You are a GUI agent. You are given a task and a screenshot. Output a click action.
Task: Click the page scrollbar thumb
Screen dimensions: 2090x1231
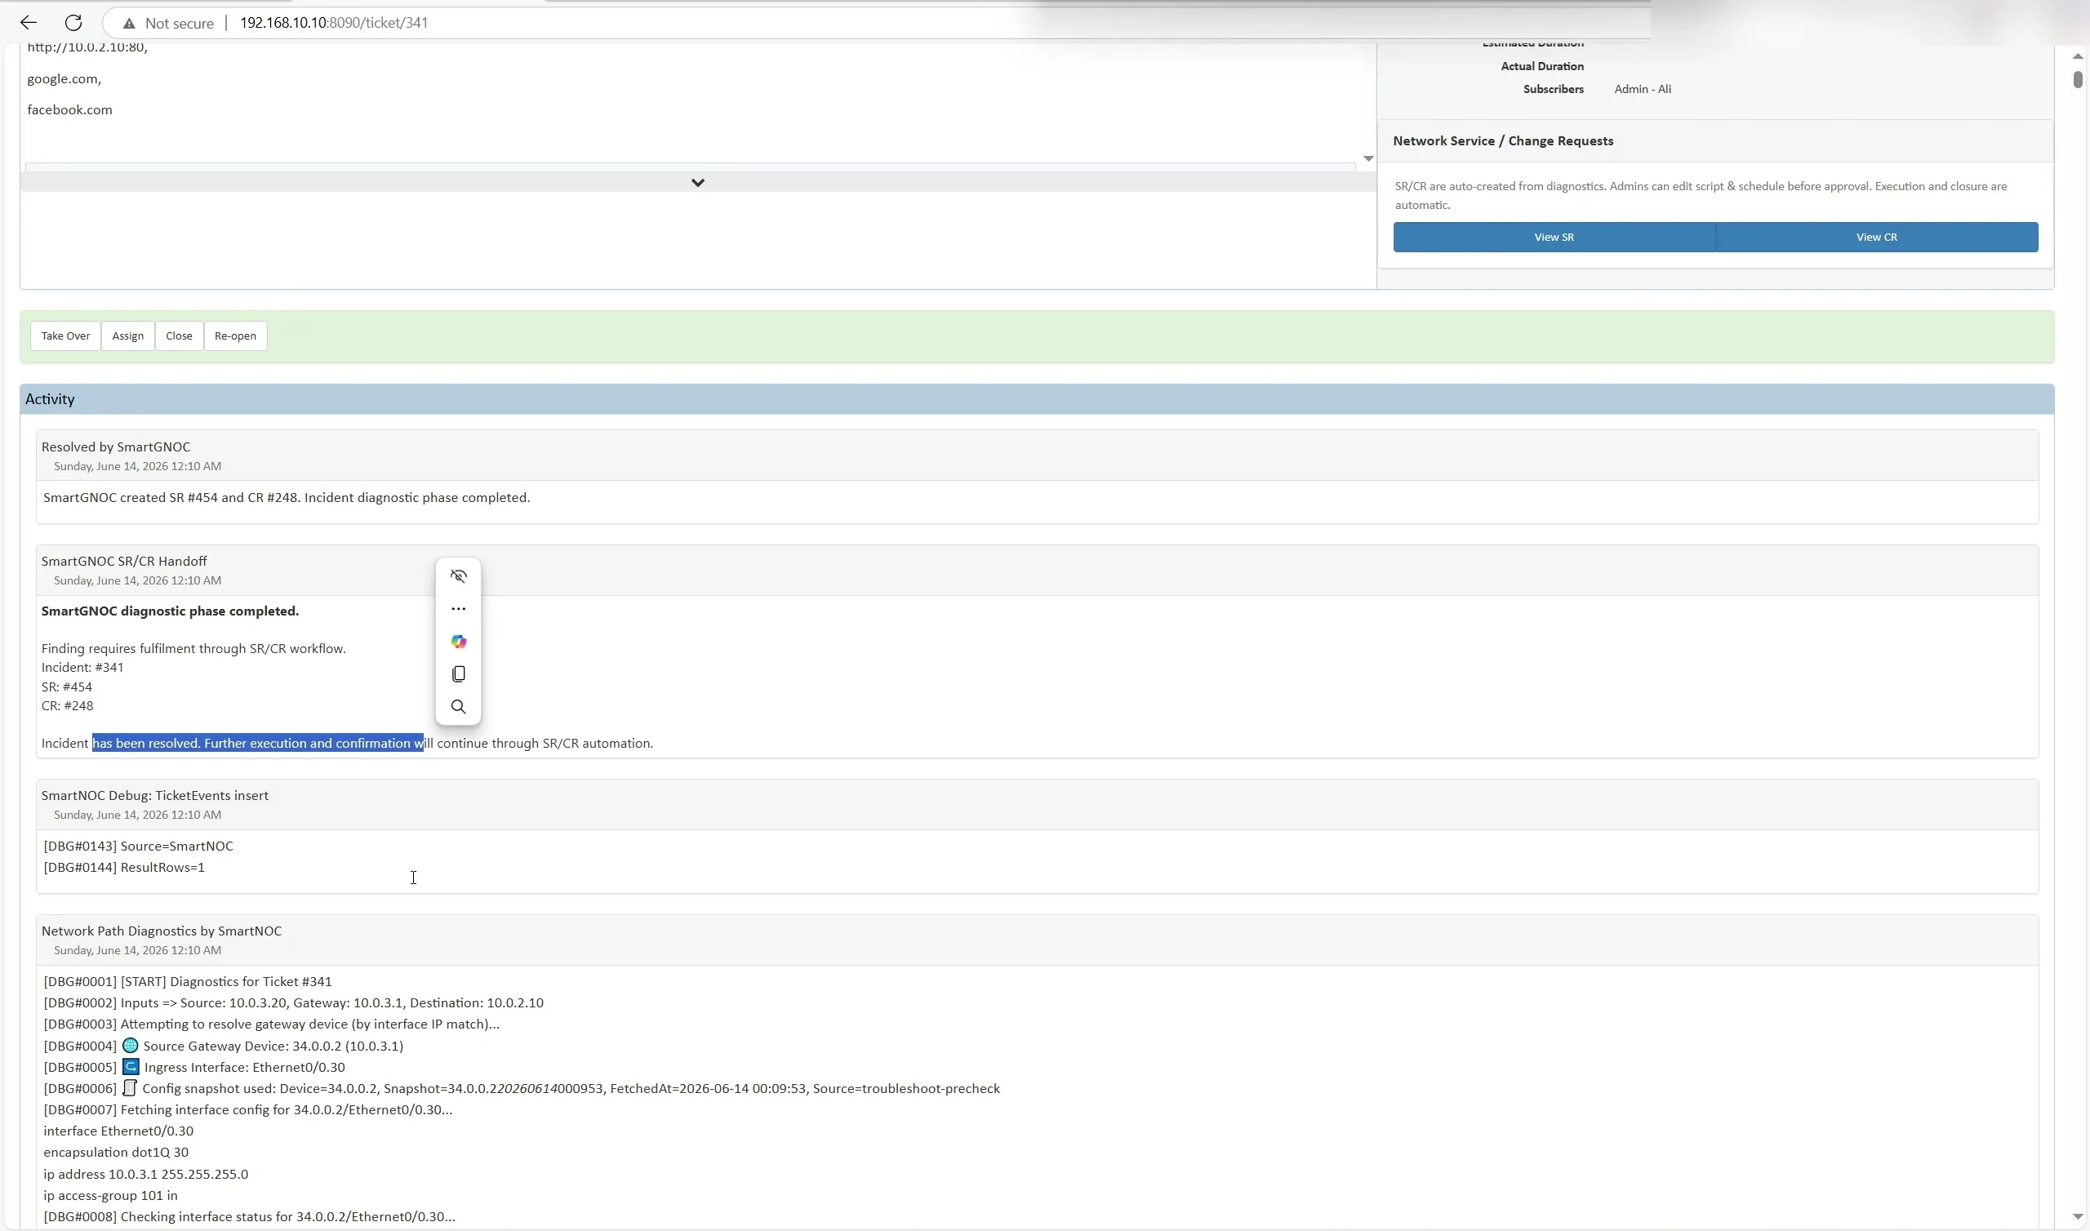pyautogui.click(x=2077, y=79)
